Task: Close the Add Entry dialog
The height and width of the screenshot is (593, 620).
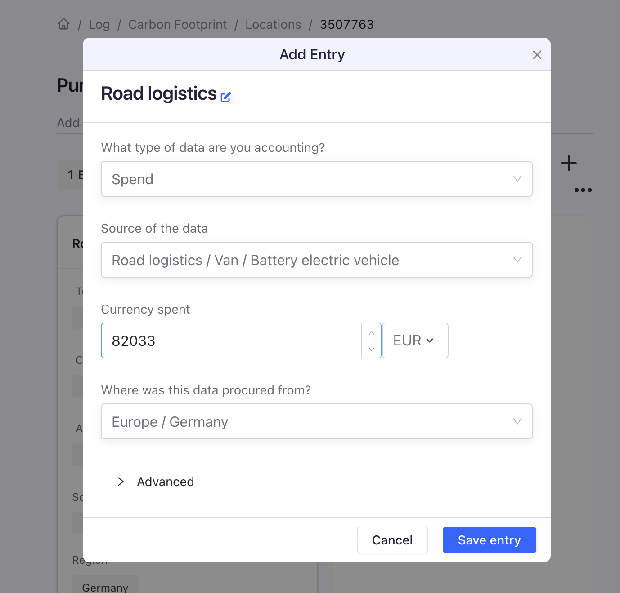Action: pos(537,55)
